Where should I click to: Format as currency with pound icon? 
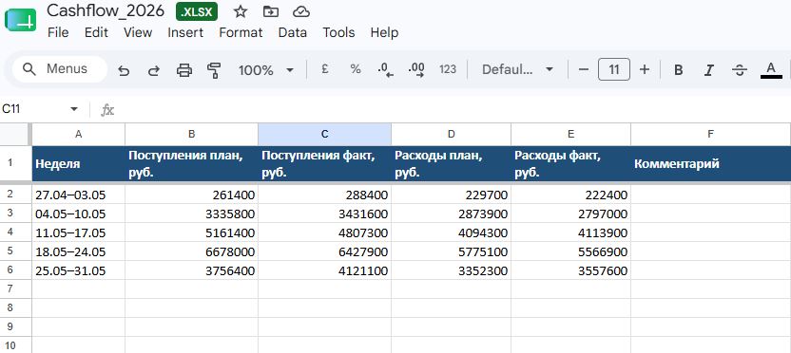pos(325,69)
